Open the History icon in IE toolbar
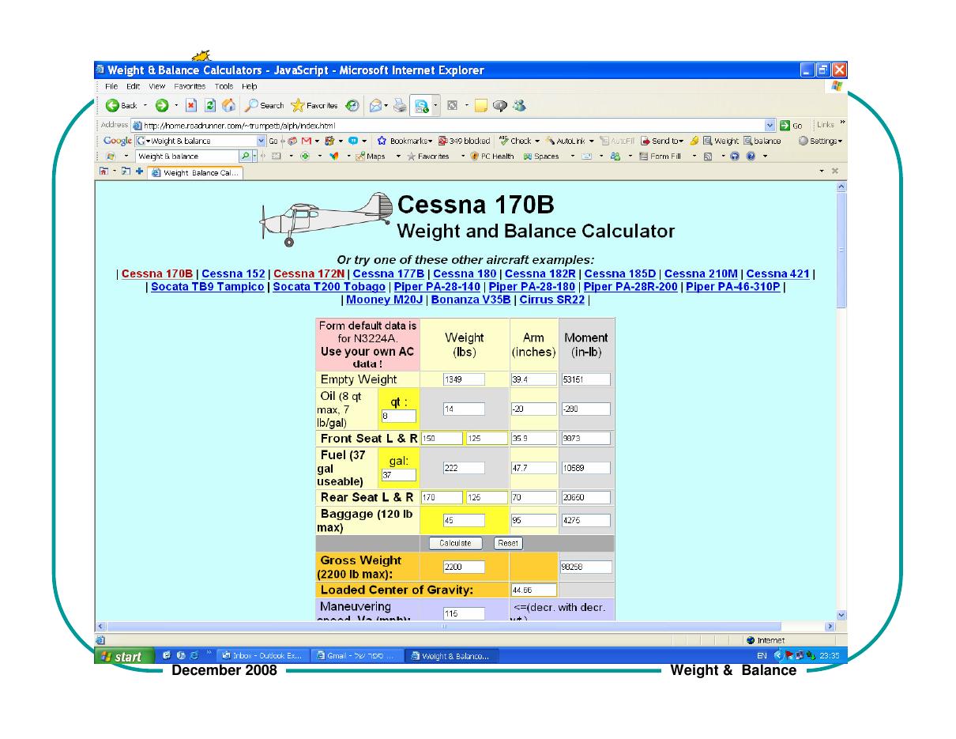 pos(352,106)
